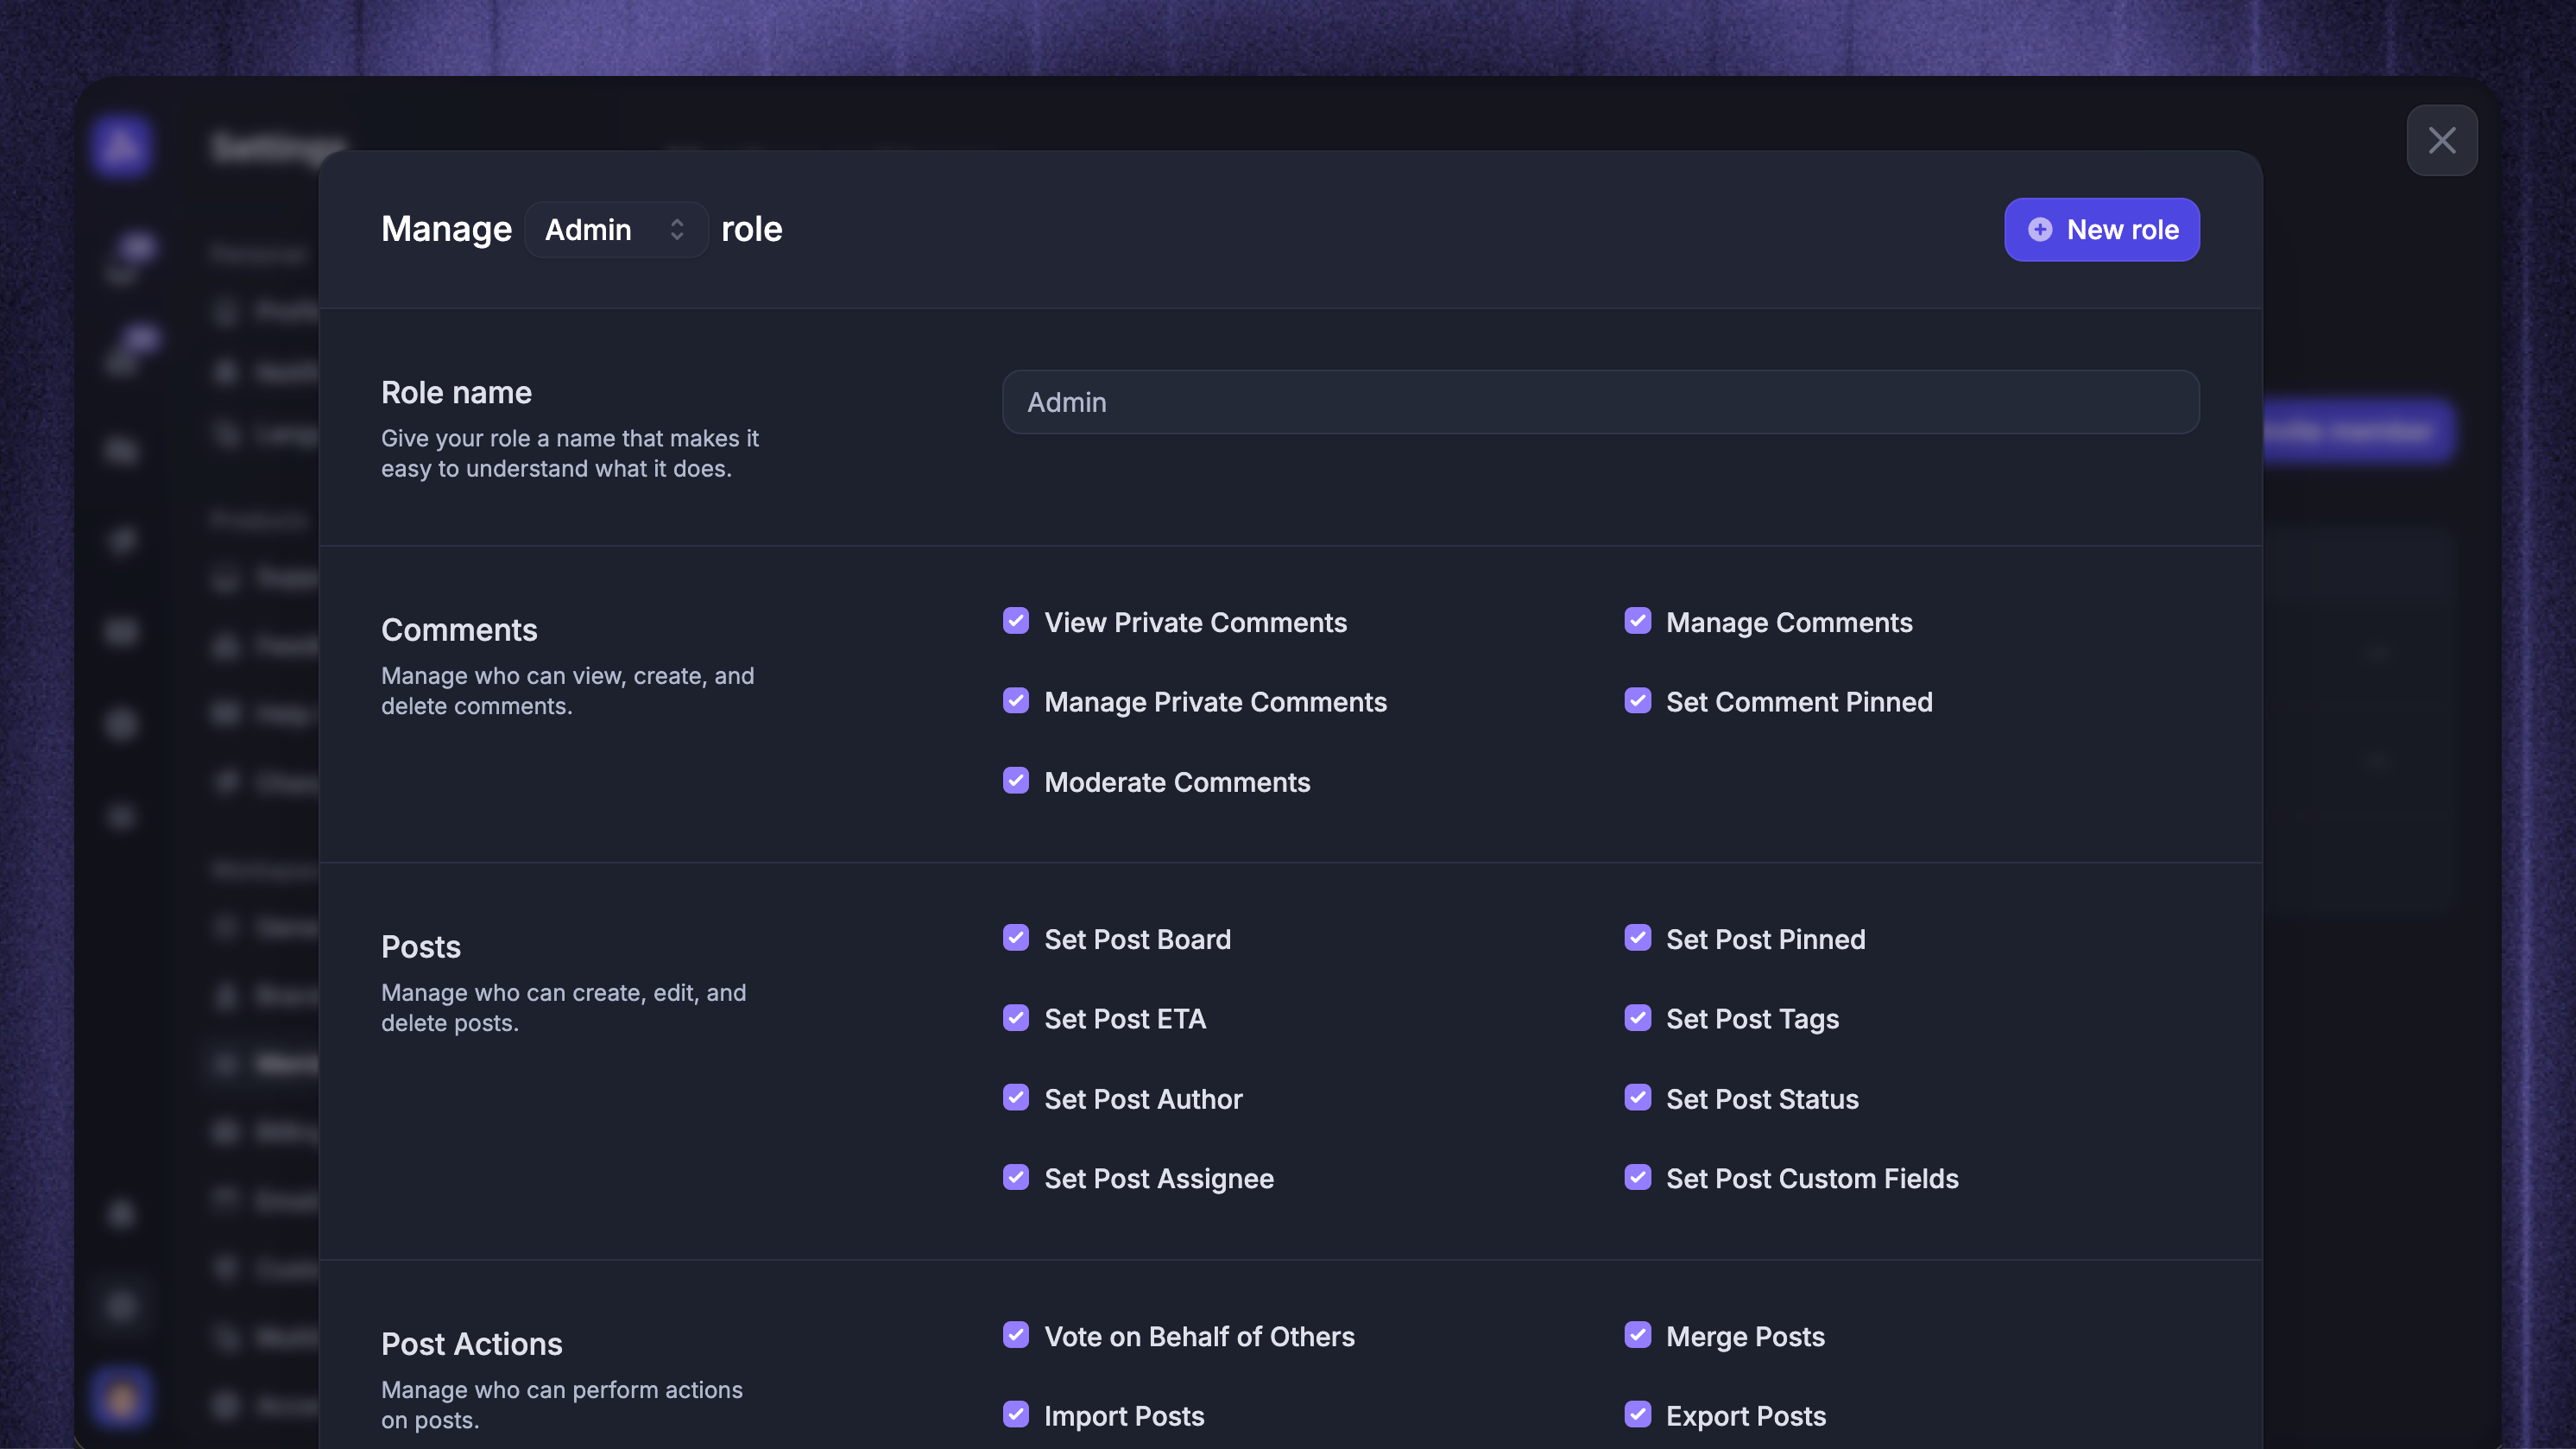Create a new role with New role button

[2101, 230]
